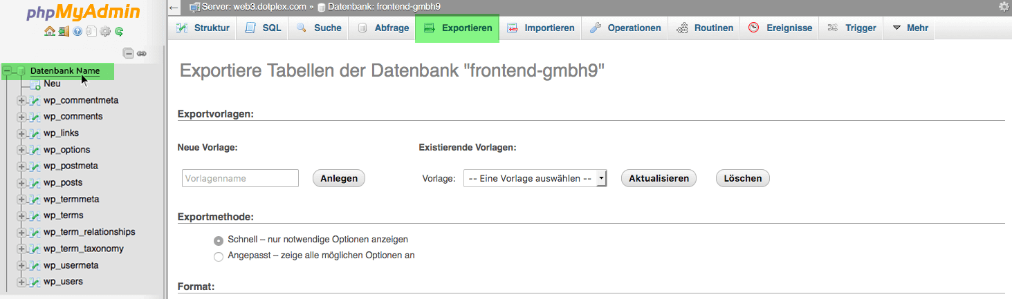The height and width of the screenshot is (299, 1012).
Task: Open the Vorlage template dropdown
Action: (x=535, y=178)
